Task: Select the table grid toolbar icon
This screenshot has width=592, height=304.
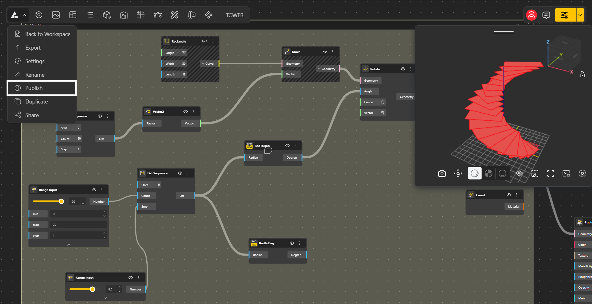Action: (73, 15)
